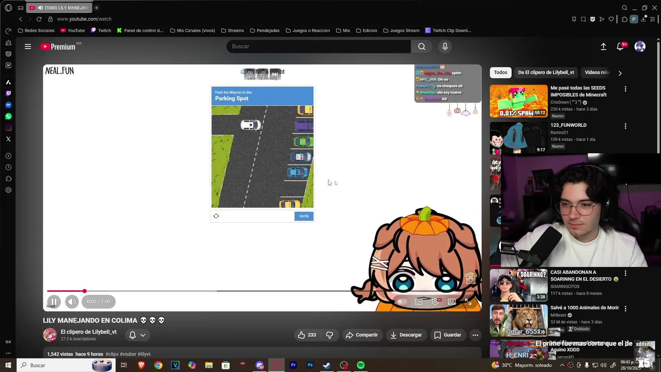
Task: Click the channel avatar under the video
Action: click(x=50, y=335)
